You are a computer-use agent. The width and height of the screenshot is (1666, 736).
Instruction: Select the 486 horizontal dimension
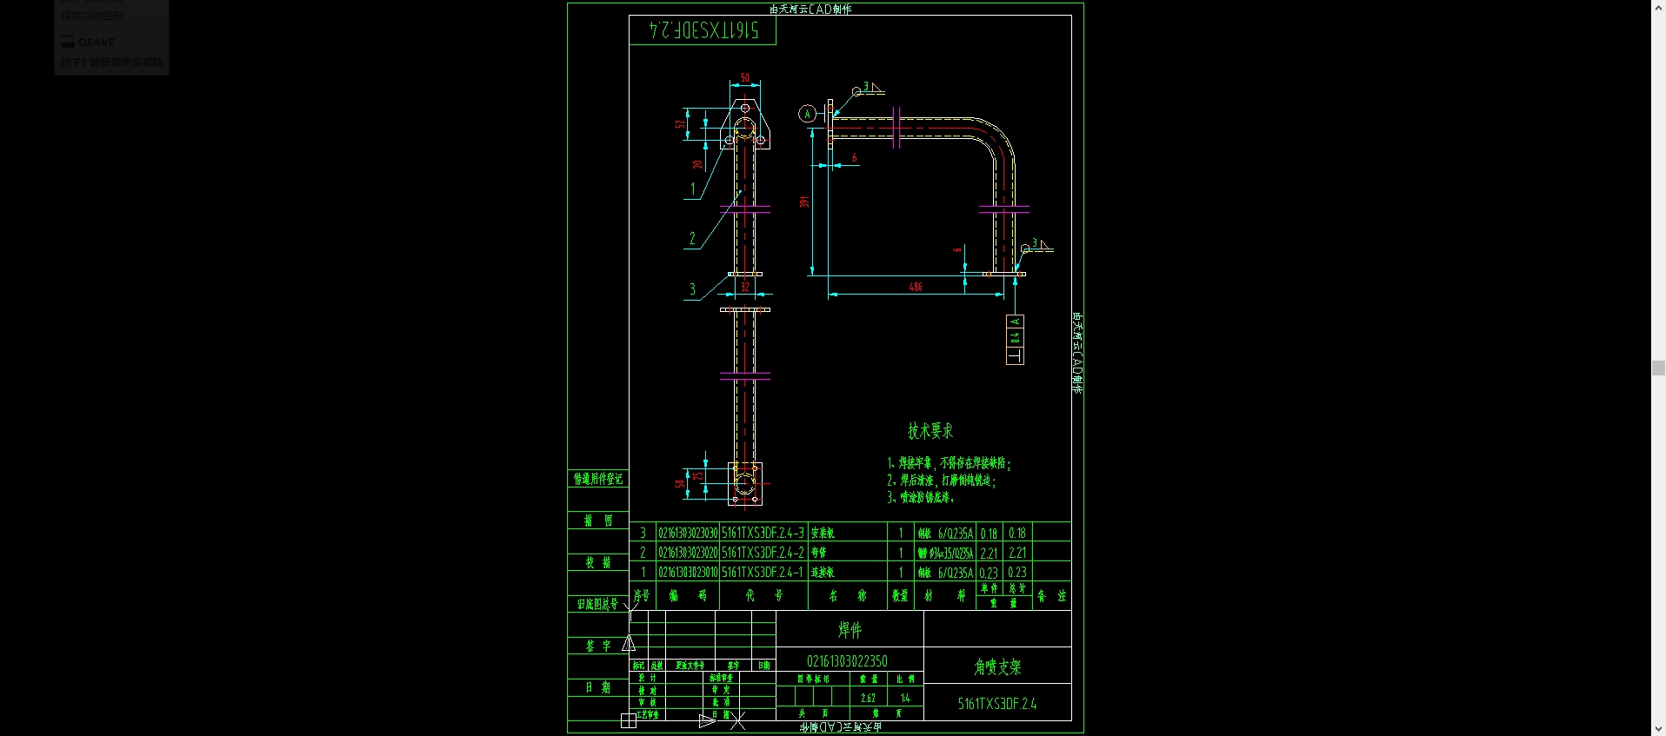[916, 287]
